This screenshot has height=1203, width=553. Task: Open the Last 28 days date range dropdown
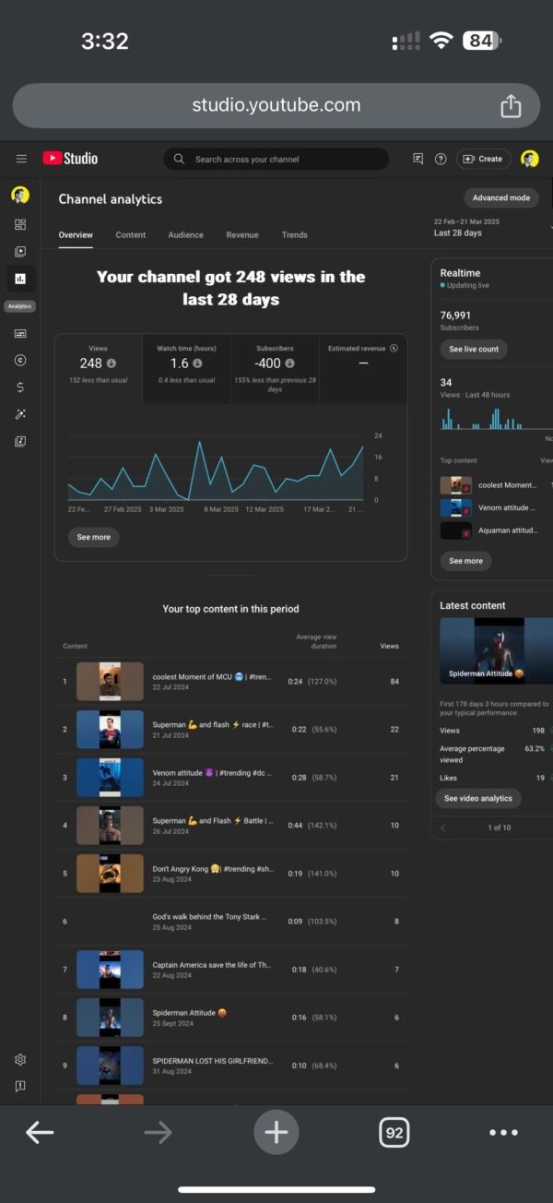(493, 228)
